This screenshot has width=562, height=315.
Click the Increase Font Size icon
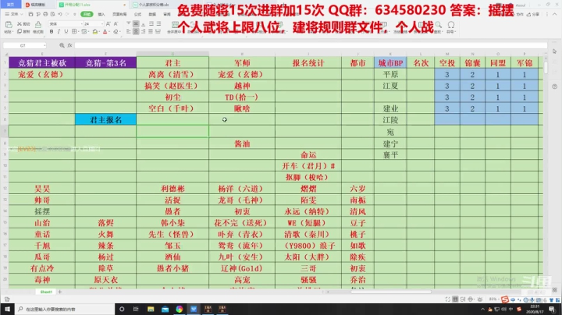click(x=108, y=23)
